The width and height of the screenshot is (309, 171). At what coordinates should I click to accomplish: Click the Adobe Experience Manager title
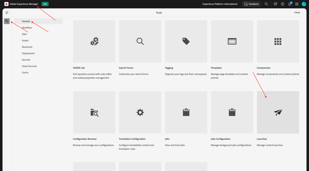(24, 4)
